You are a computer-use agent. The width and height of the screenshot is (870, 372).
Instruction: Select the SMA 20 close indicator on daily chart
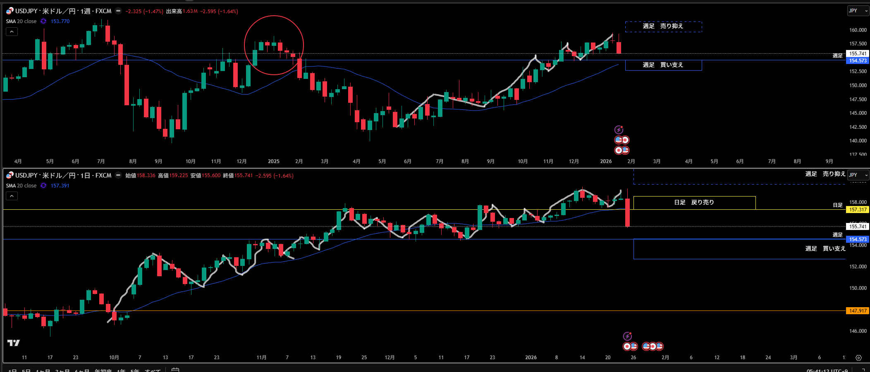[x=21, y=186]
